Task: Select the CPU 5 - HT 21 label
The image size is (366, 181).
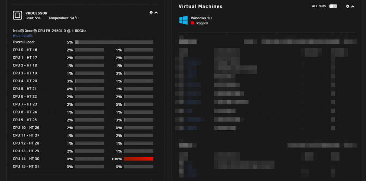Action: tap(25, 89)
